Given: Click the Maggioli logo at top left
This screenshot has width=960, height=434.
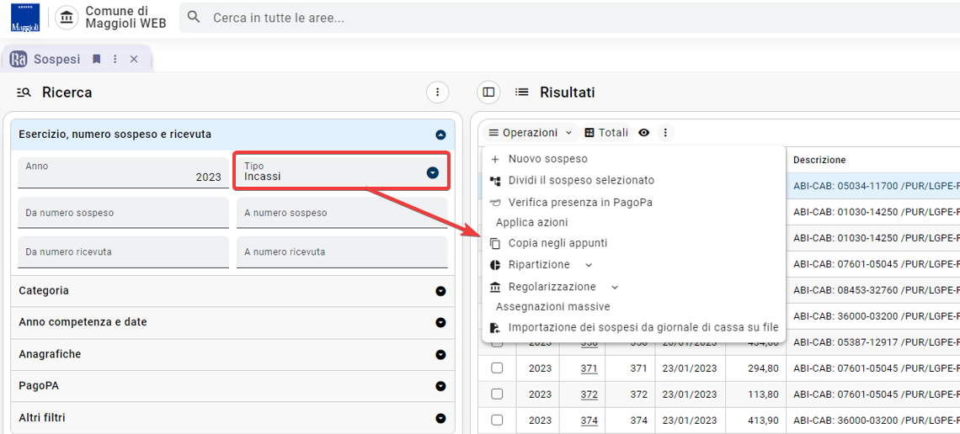Looking at the screenshot, I should [25, 17].
